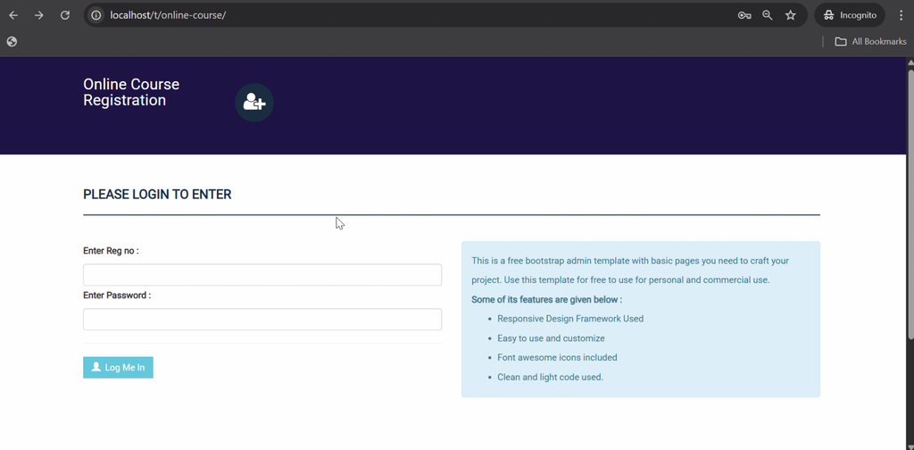914x450 pixels.
Task: Focus the Enter Password input field
Action: click(262, 319)
